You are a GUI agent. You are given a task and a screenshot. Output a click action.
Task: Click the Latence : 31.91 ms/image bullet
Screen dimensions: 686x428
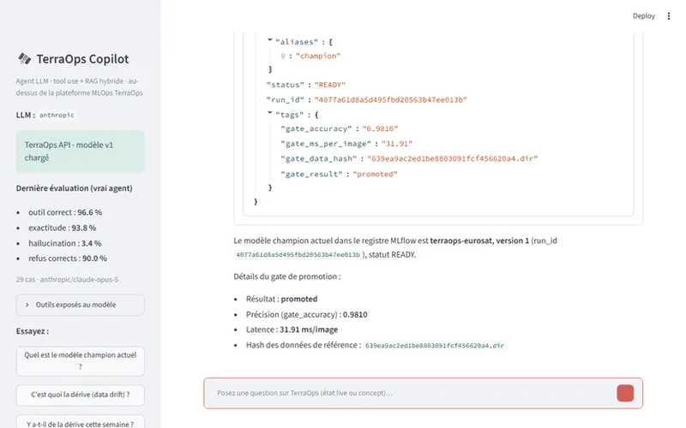(x=292, y=330)
